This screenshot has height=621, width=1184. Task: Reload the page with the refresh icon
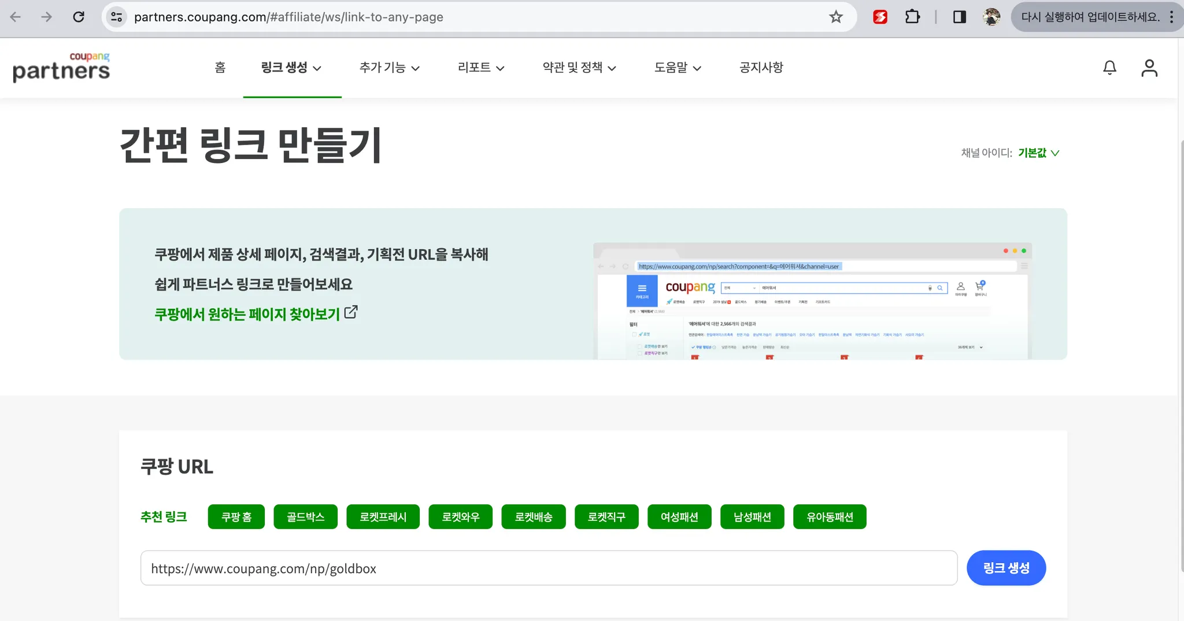79,17
